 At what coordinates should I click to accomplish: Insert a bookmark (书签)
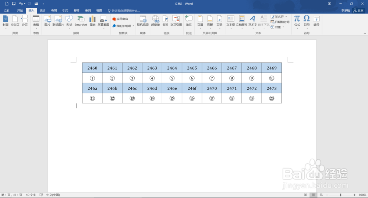(x=165, y=21)
